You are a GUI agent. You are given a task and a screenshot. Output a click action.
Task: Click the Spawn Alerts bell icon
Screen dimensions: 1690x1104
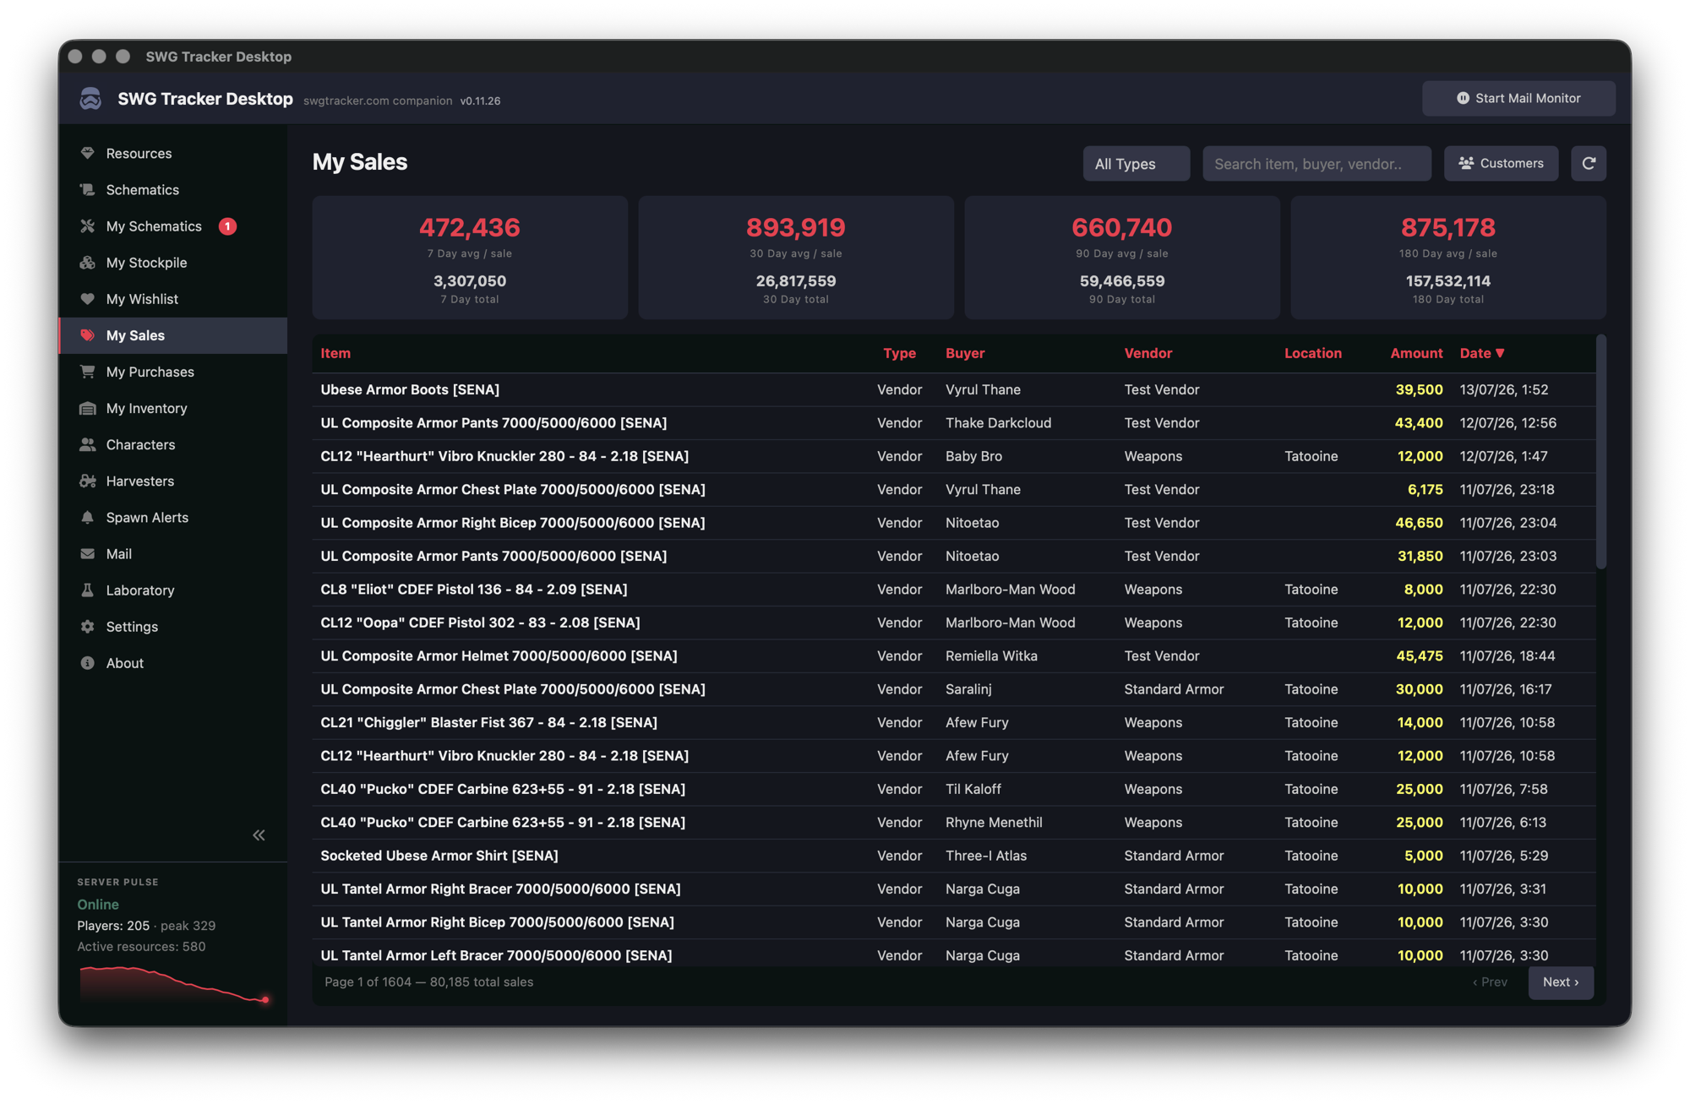click(87, 517)
